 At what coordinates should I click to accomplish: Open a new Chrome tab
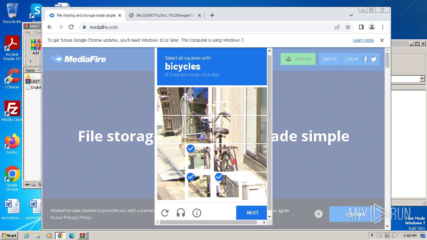[x=212, y=15]
